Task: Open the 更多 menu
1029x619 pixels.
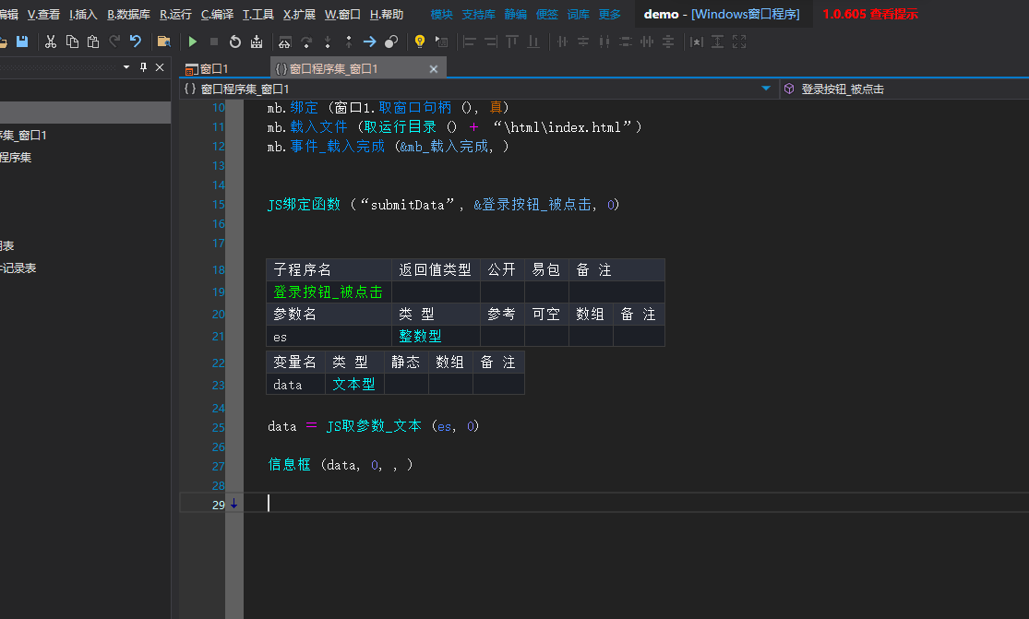Action: [609, 13]
